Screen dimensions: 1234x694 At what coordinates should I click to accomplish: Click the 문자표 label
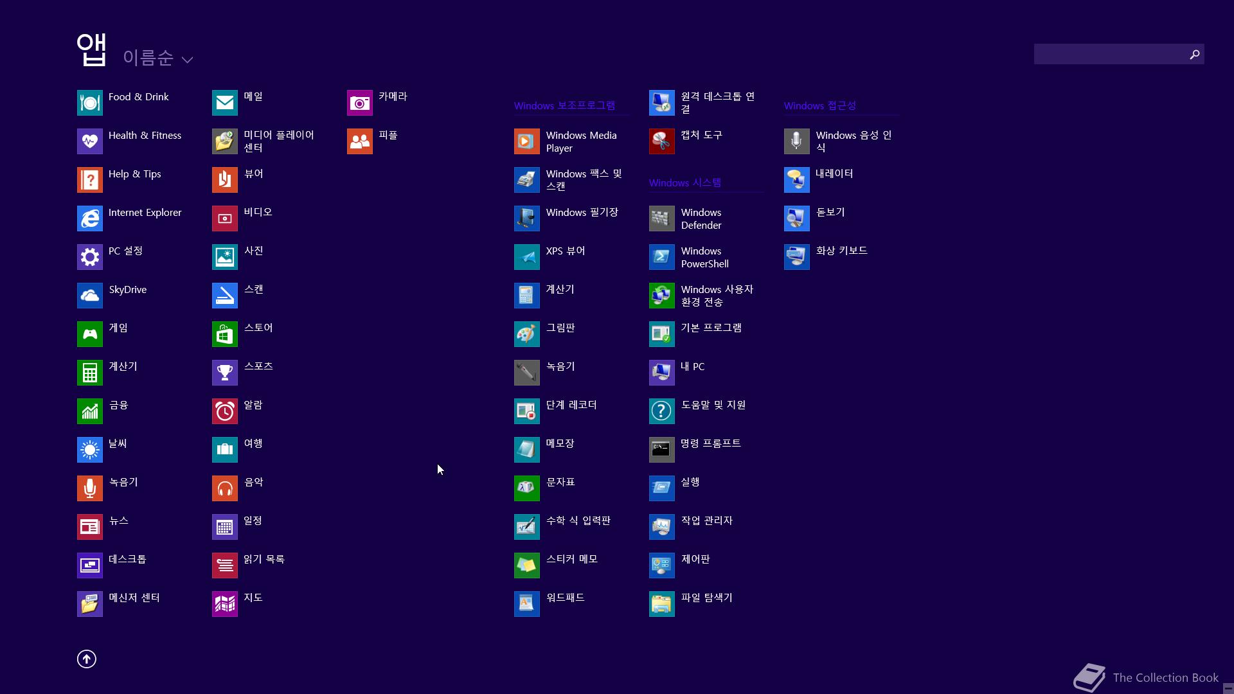coord(560,482)
